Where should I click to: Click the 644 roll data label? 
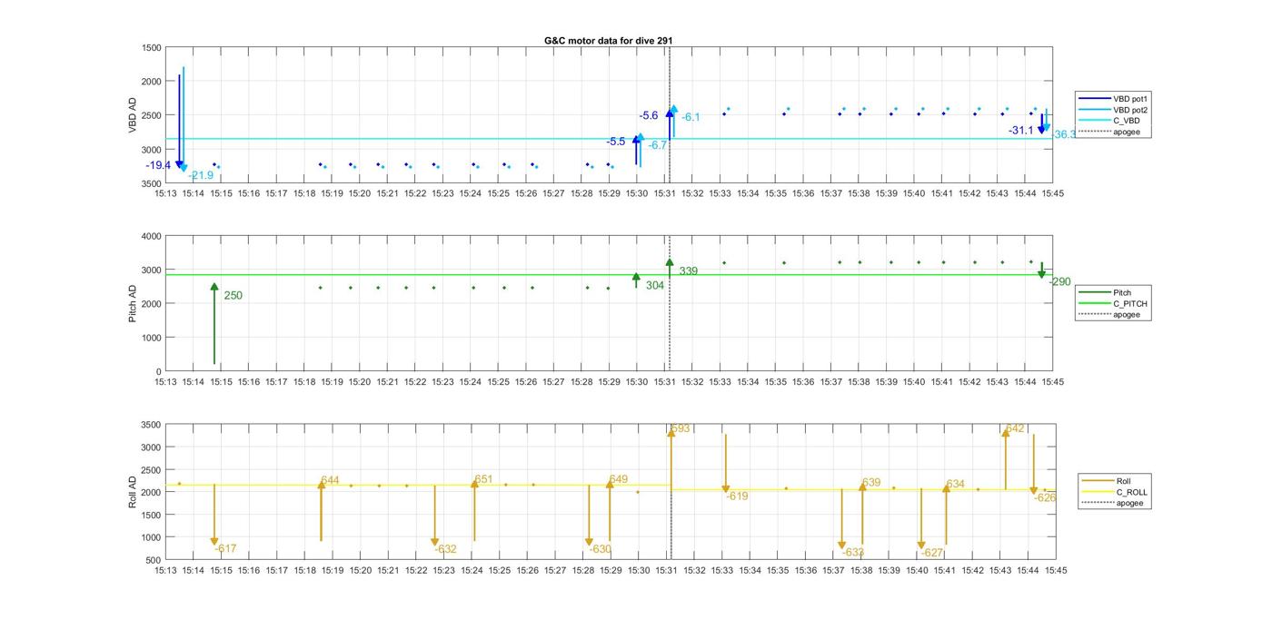[330, 480]
